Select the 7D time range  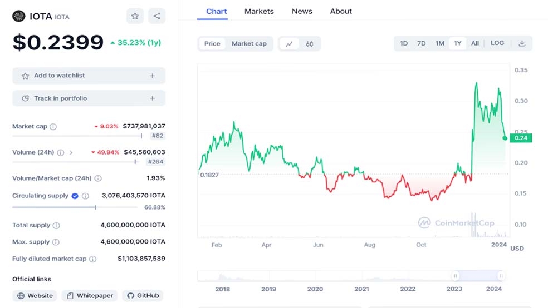(x=422, y=43)
